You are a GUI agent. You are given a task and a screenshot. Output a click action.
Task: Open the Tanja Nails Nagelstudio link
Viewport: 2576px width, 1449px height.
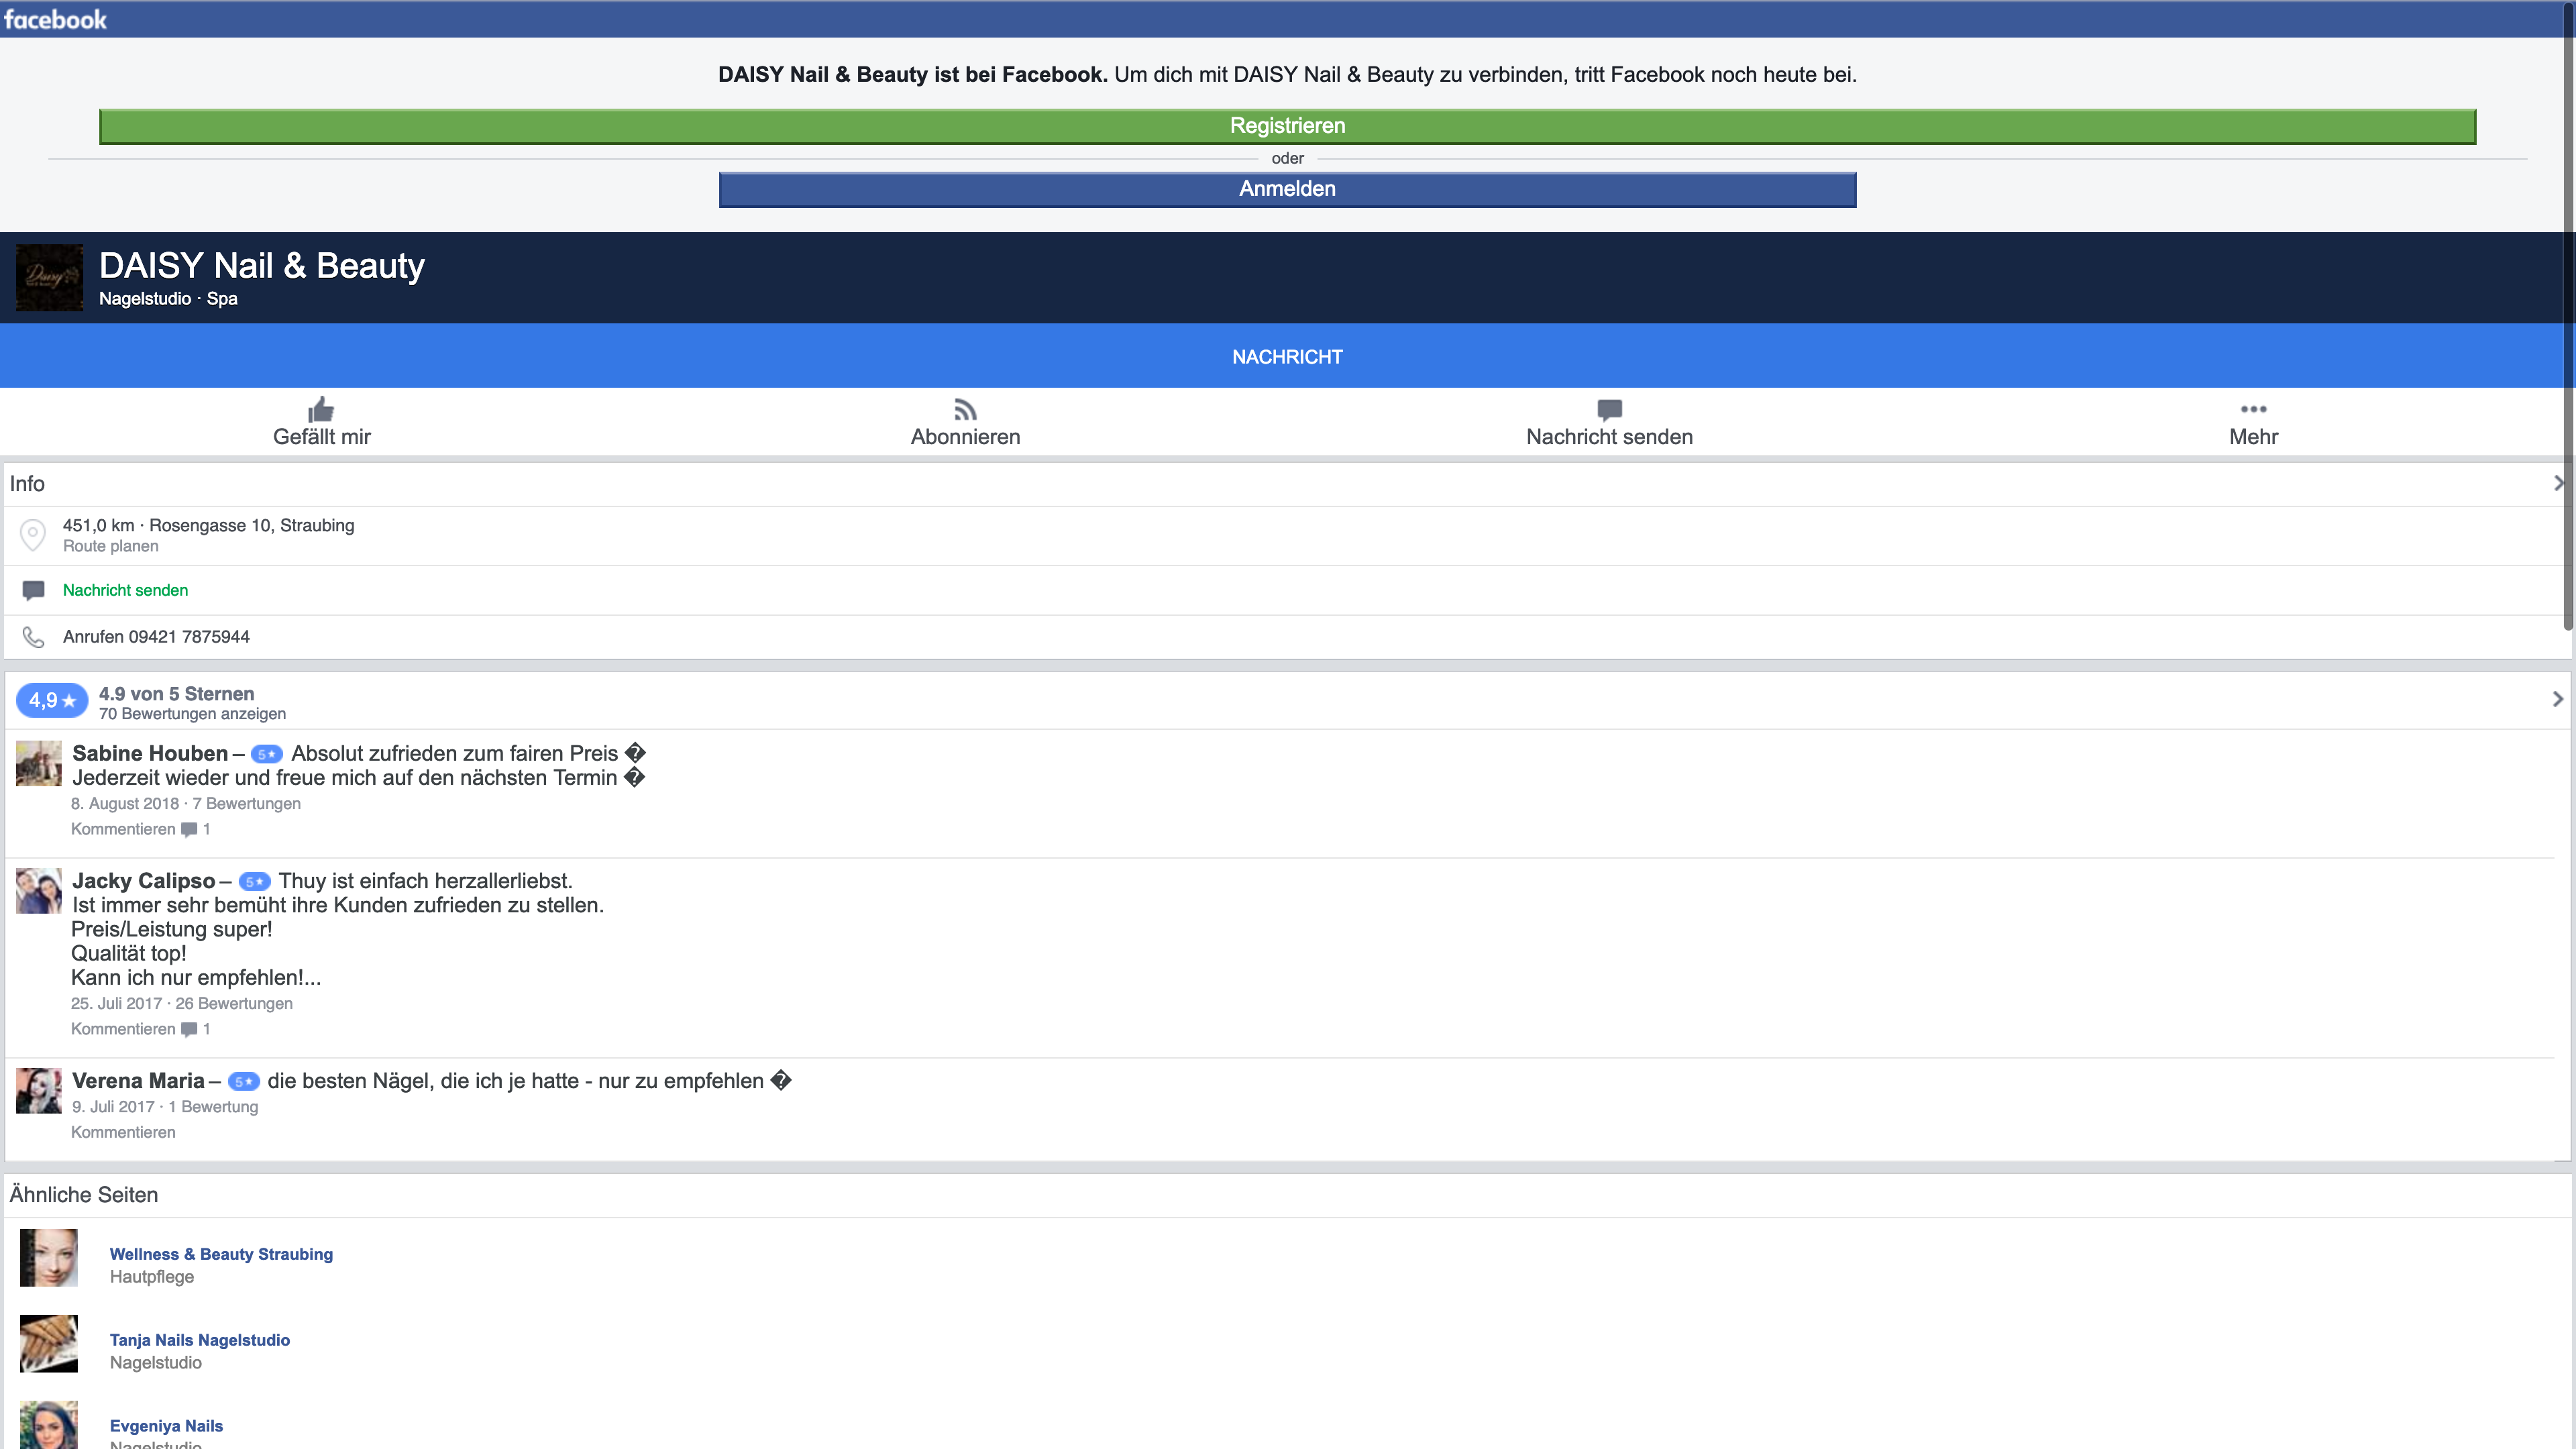click(199, 1340)
